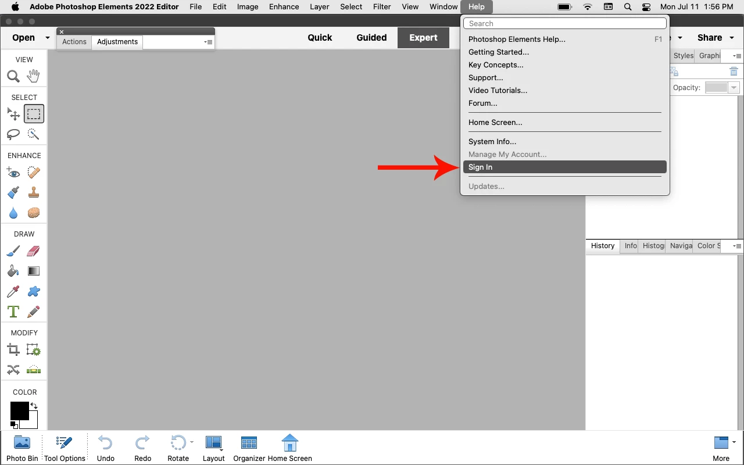This screenshot has width=744, height=465.
Task: Open the Layout options
Action: (214, 448)
